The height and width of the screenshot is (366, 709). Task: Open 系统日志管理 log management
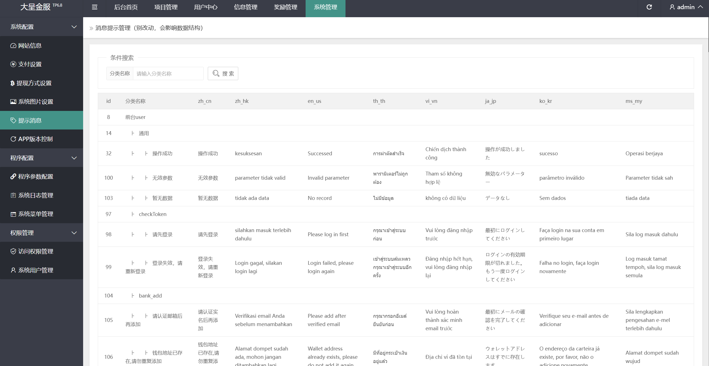tap(35, 195)
